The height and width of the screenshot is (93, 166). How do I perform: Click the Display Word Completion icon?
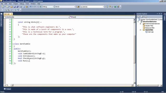(12, 10)
